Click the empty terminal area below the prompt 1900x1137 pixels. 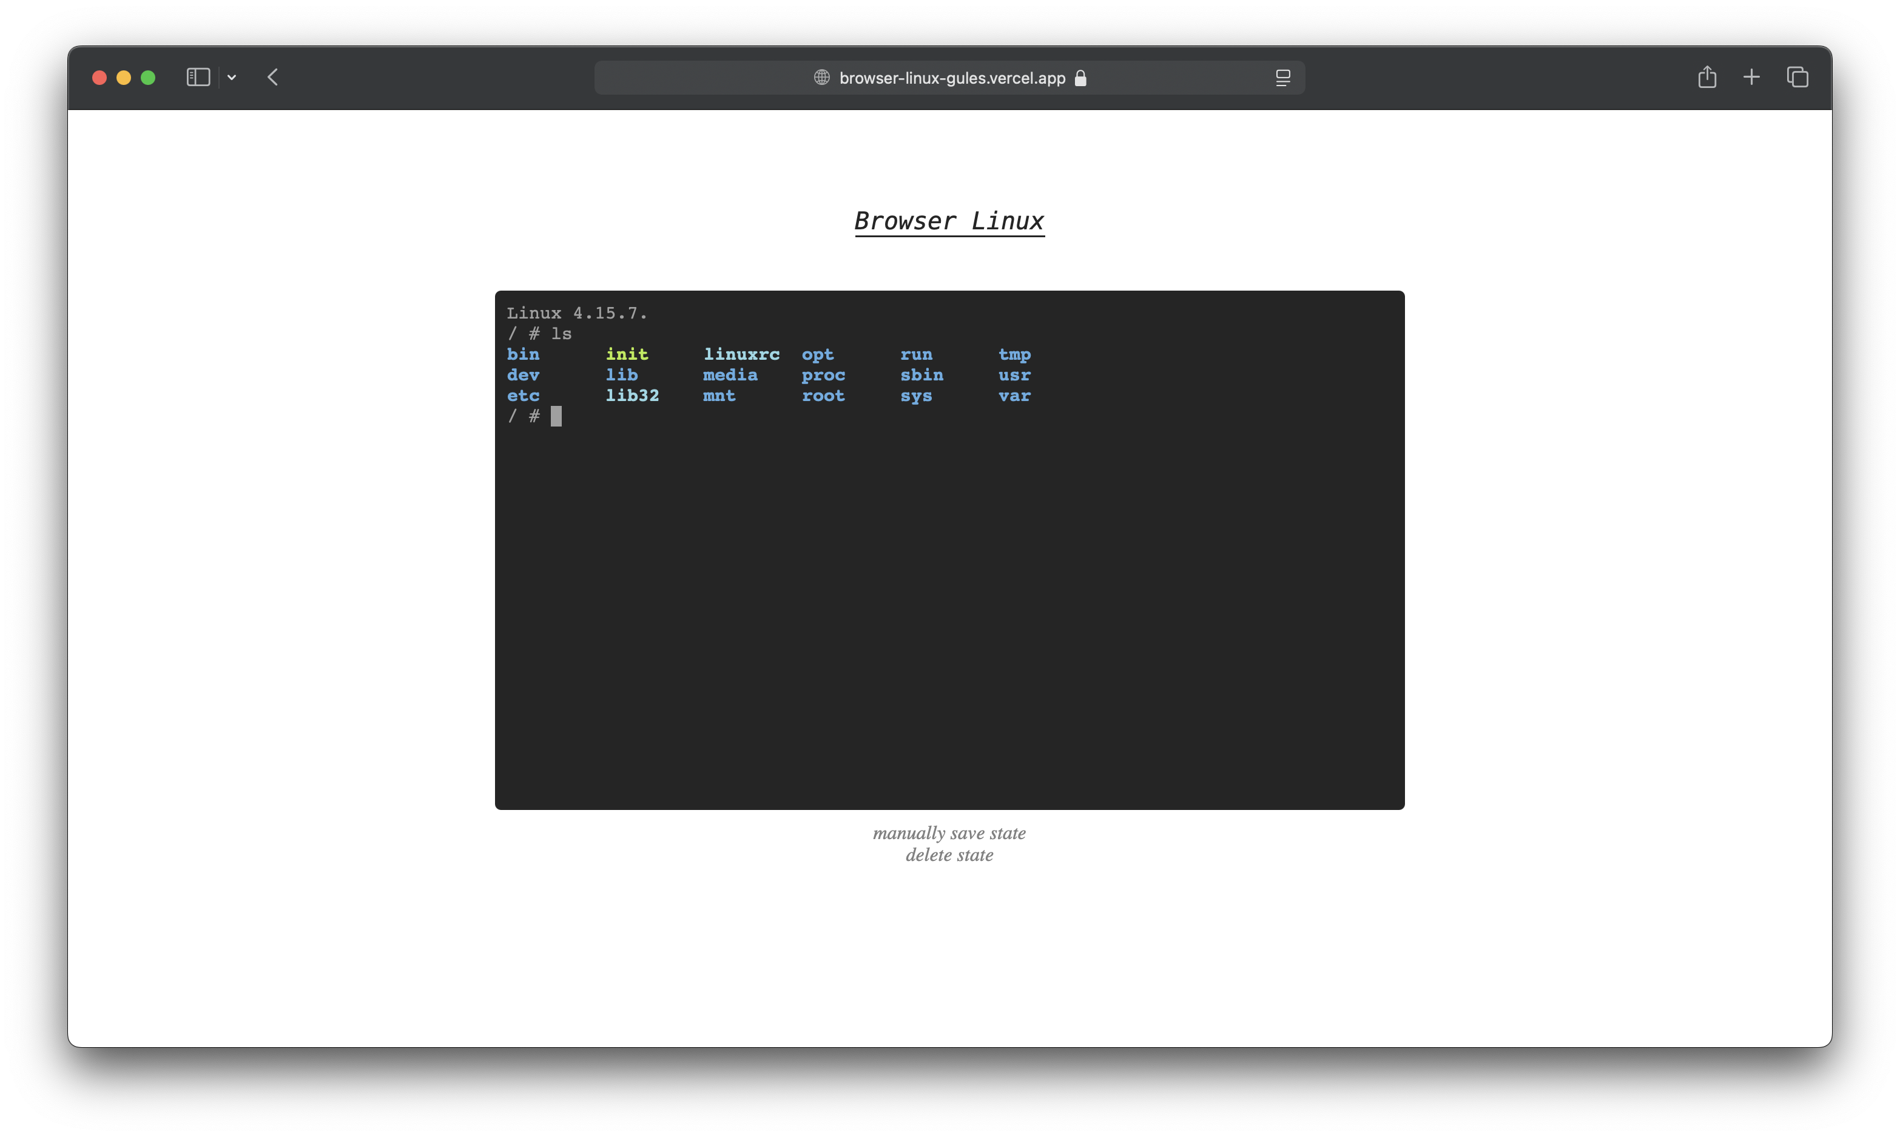coord(949,613)
